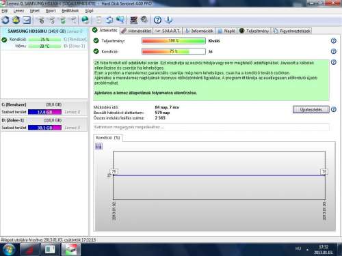Viewport: 342px width, 256px height.
Task: Click the Kondíció 75 % bar in overview
Action: click(174, 51)
